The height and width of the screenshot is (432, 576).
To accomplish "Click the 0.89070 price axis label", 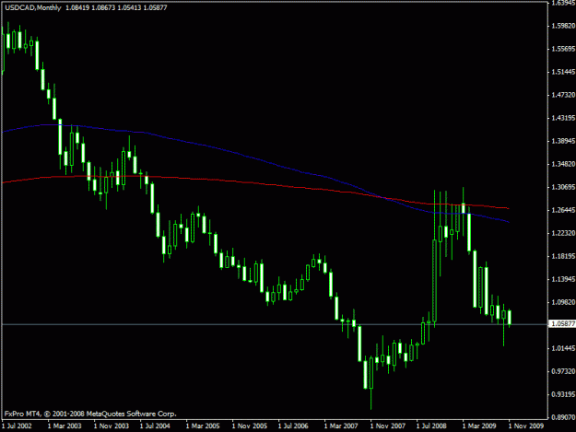I will [x=563, y=417].
